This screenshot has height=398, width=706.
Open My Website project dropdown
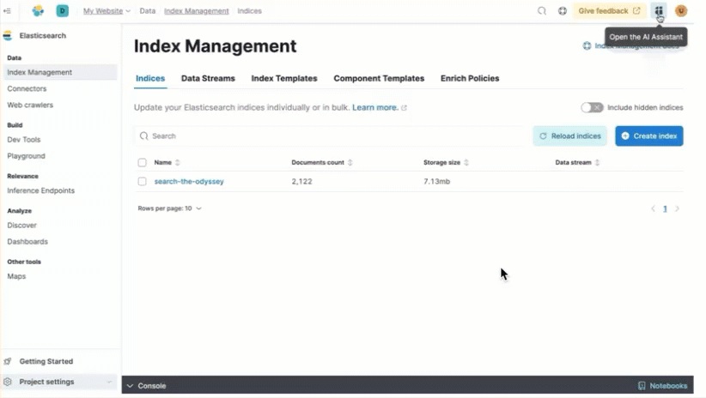(107, 11)
